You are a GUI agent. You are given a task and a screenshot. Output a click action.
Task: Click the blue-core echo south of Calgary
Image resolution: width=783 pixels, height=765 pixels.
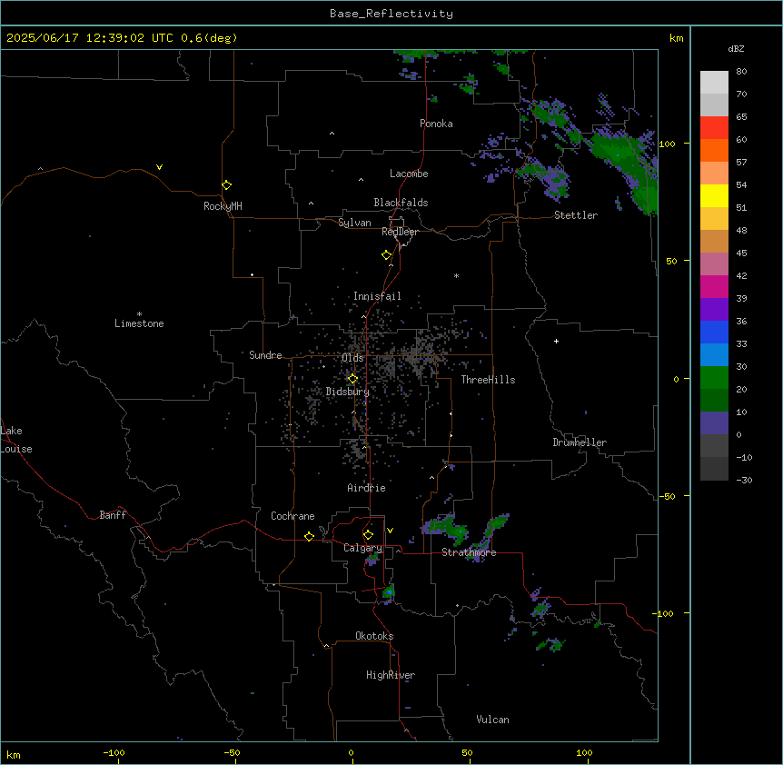click(388, 593)
